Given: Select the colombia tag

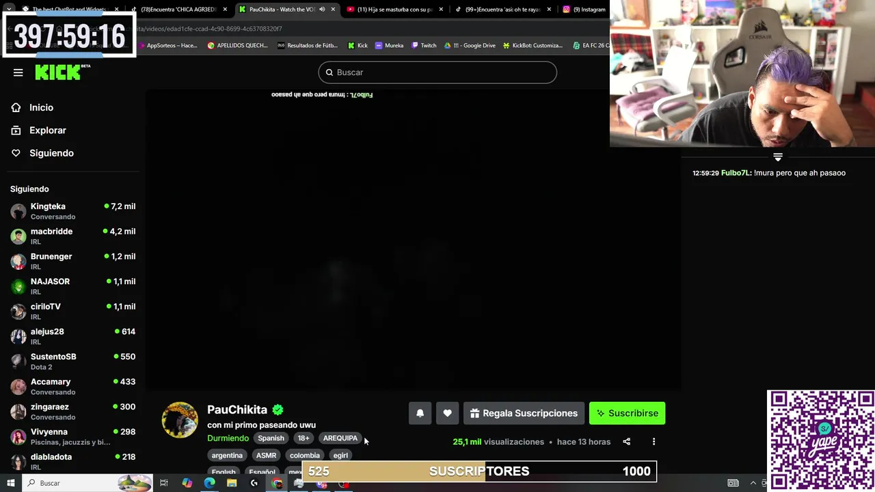Looking at the screenshot, I should point(304,455).
